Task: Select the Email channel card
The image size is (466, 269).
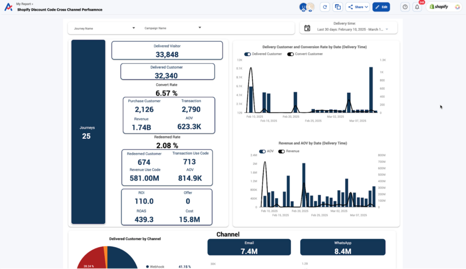Action: [x=249, y=247]
